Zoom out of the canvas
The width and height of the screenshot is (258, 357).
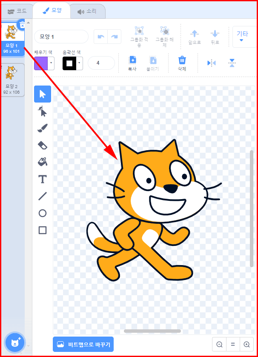coord(220,344)
